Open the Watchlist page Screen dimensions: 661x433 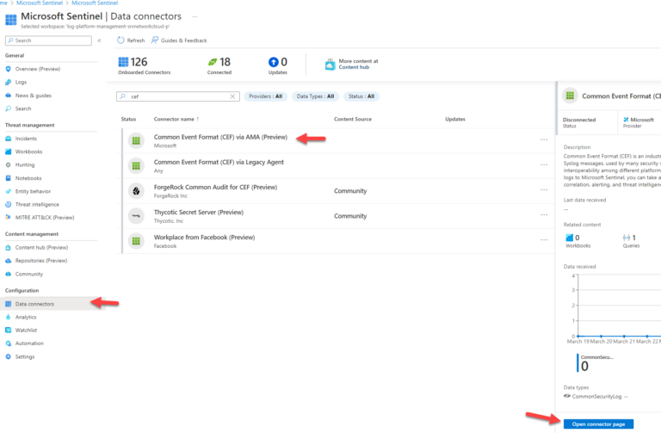(26, 330)
